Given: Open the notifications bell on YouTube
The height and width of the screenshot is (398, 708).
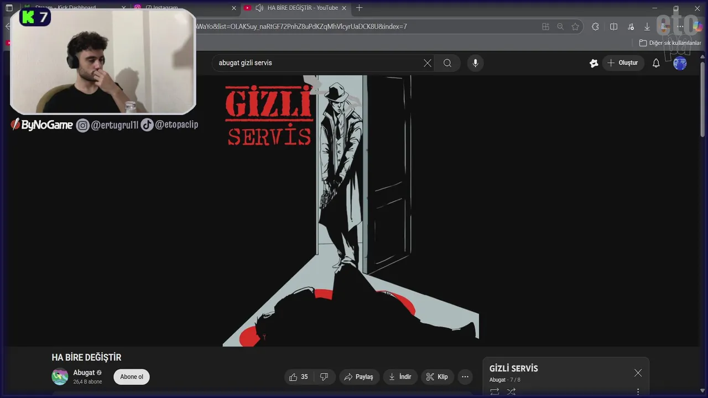Looking at the screenshot, I should 656,63.
